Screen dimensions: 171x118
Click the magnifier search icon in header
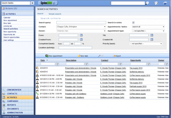[x=147, y=3]
